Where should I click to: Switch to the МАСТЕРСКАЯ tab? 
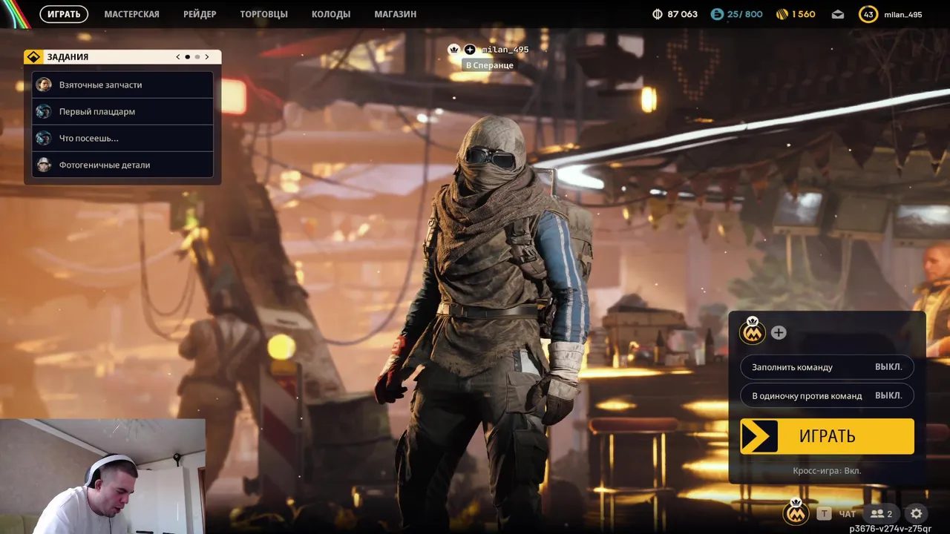[x=131, y=14]
